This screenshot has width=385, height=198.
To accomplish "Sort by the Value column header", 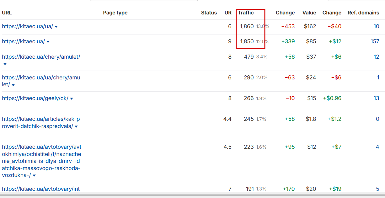I will [309, 13].
